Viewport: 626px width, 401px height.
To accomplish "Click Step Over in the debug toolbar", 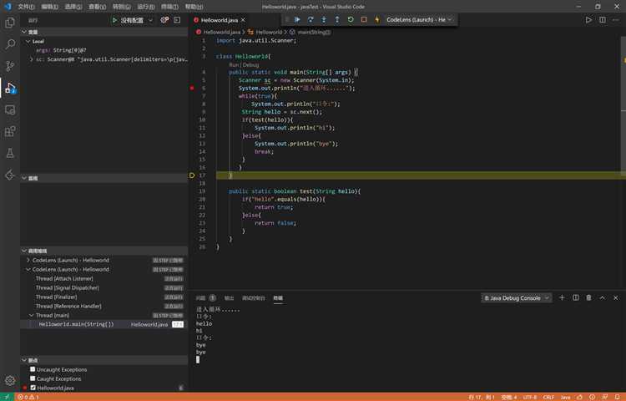I will (x=310, y=19).
